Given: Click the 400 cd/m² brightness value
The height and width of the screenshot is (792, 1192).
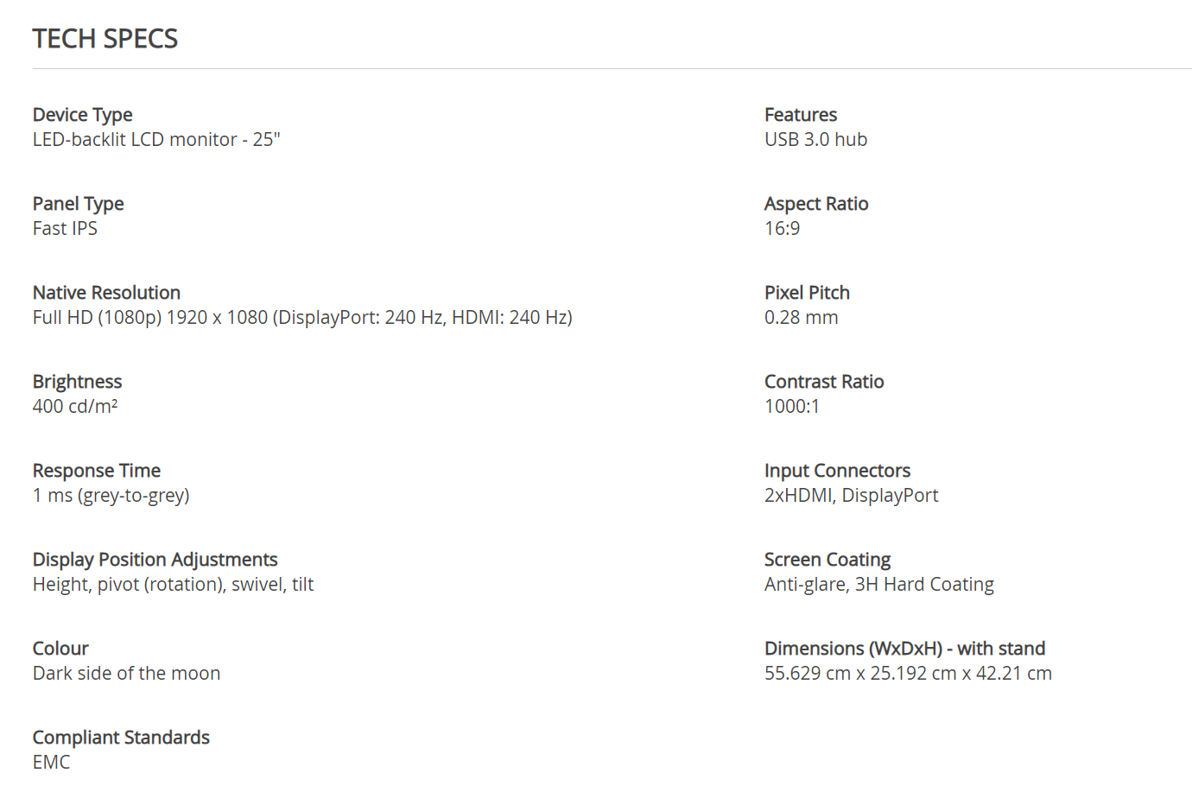Looking at the screenshot, I should coord(75,407).
